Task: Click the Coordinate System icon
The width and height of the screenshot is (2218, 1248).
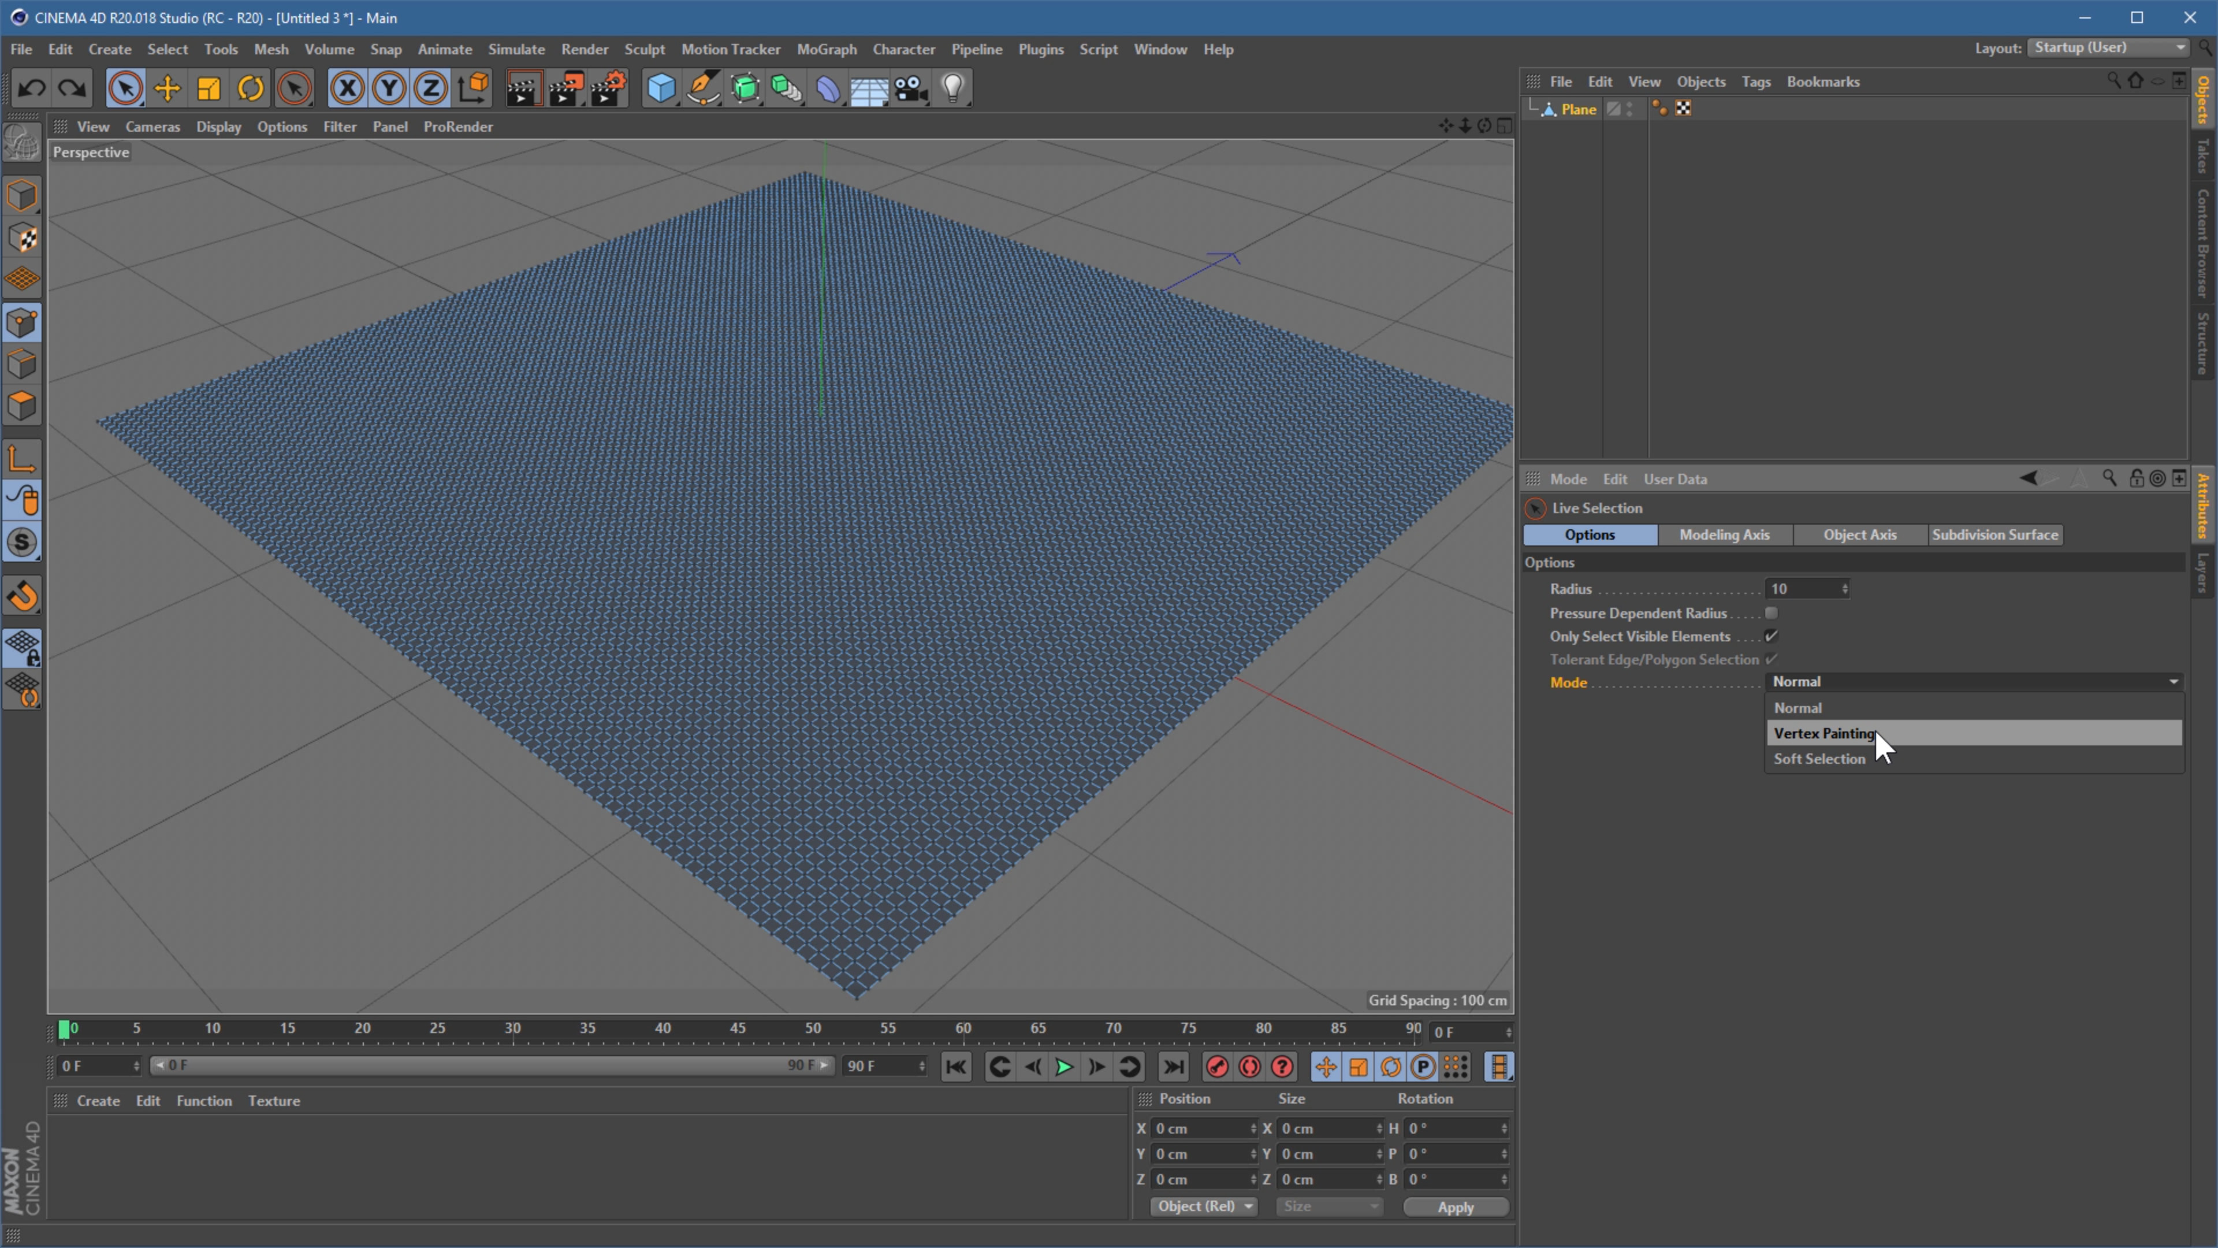Action: tap(474, 88)
